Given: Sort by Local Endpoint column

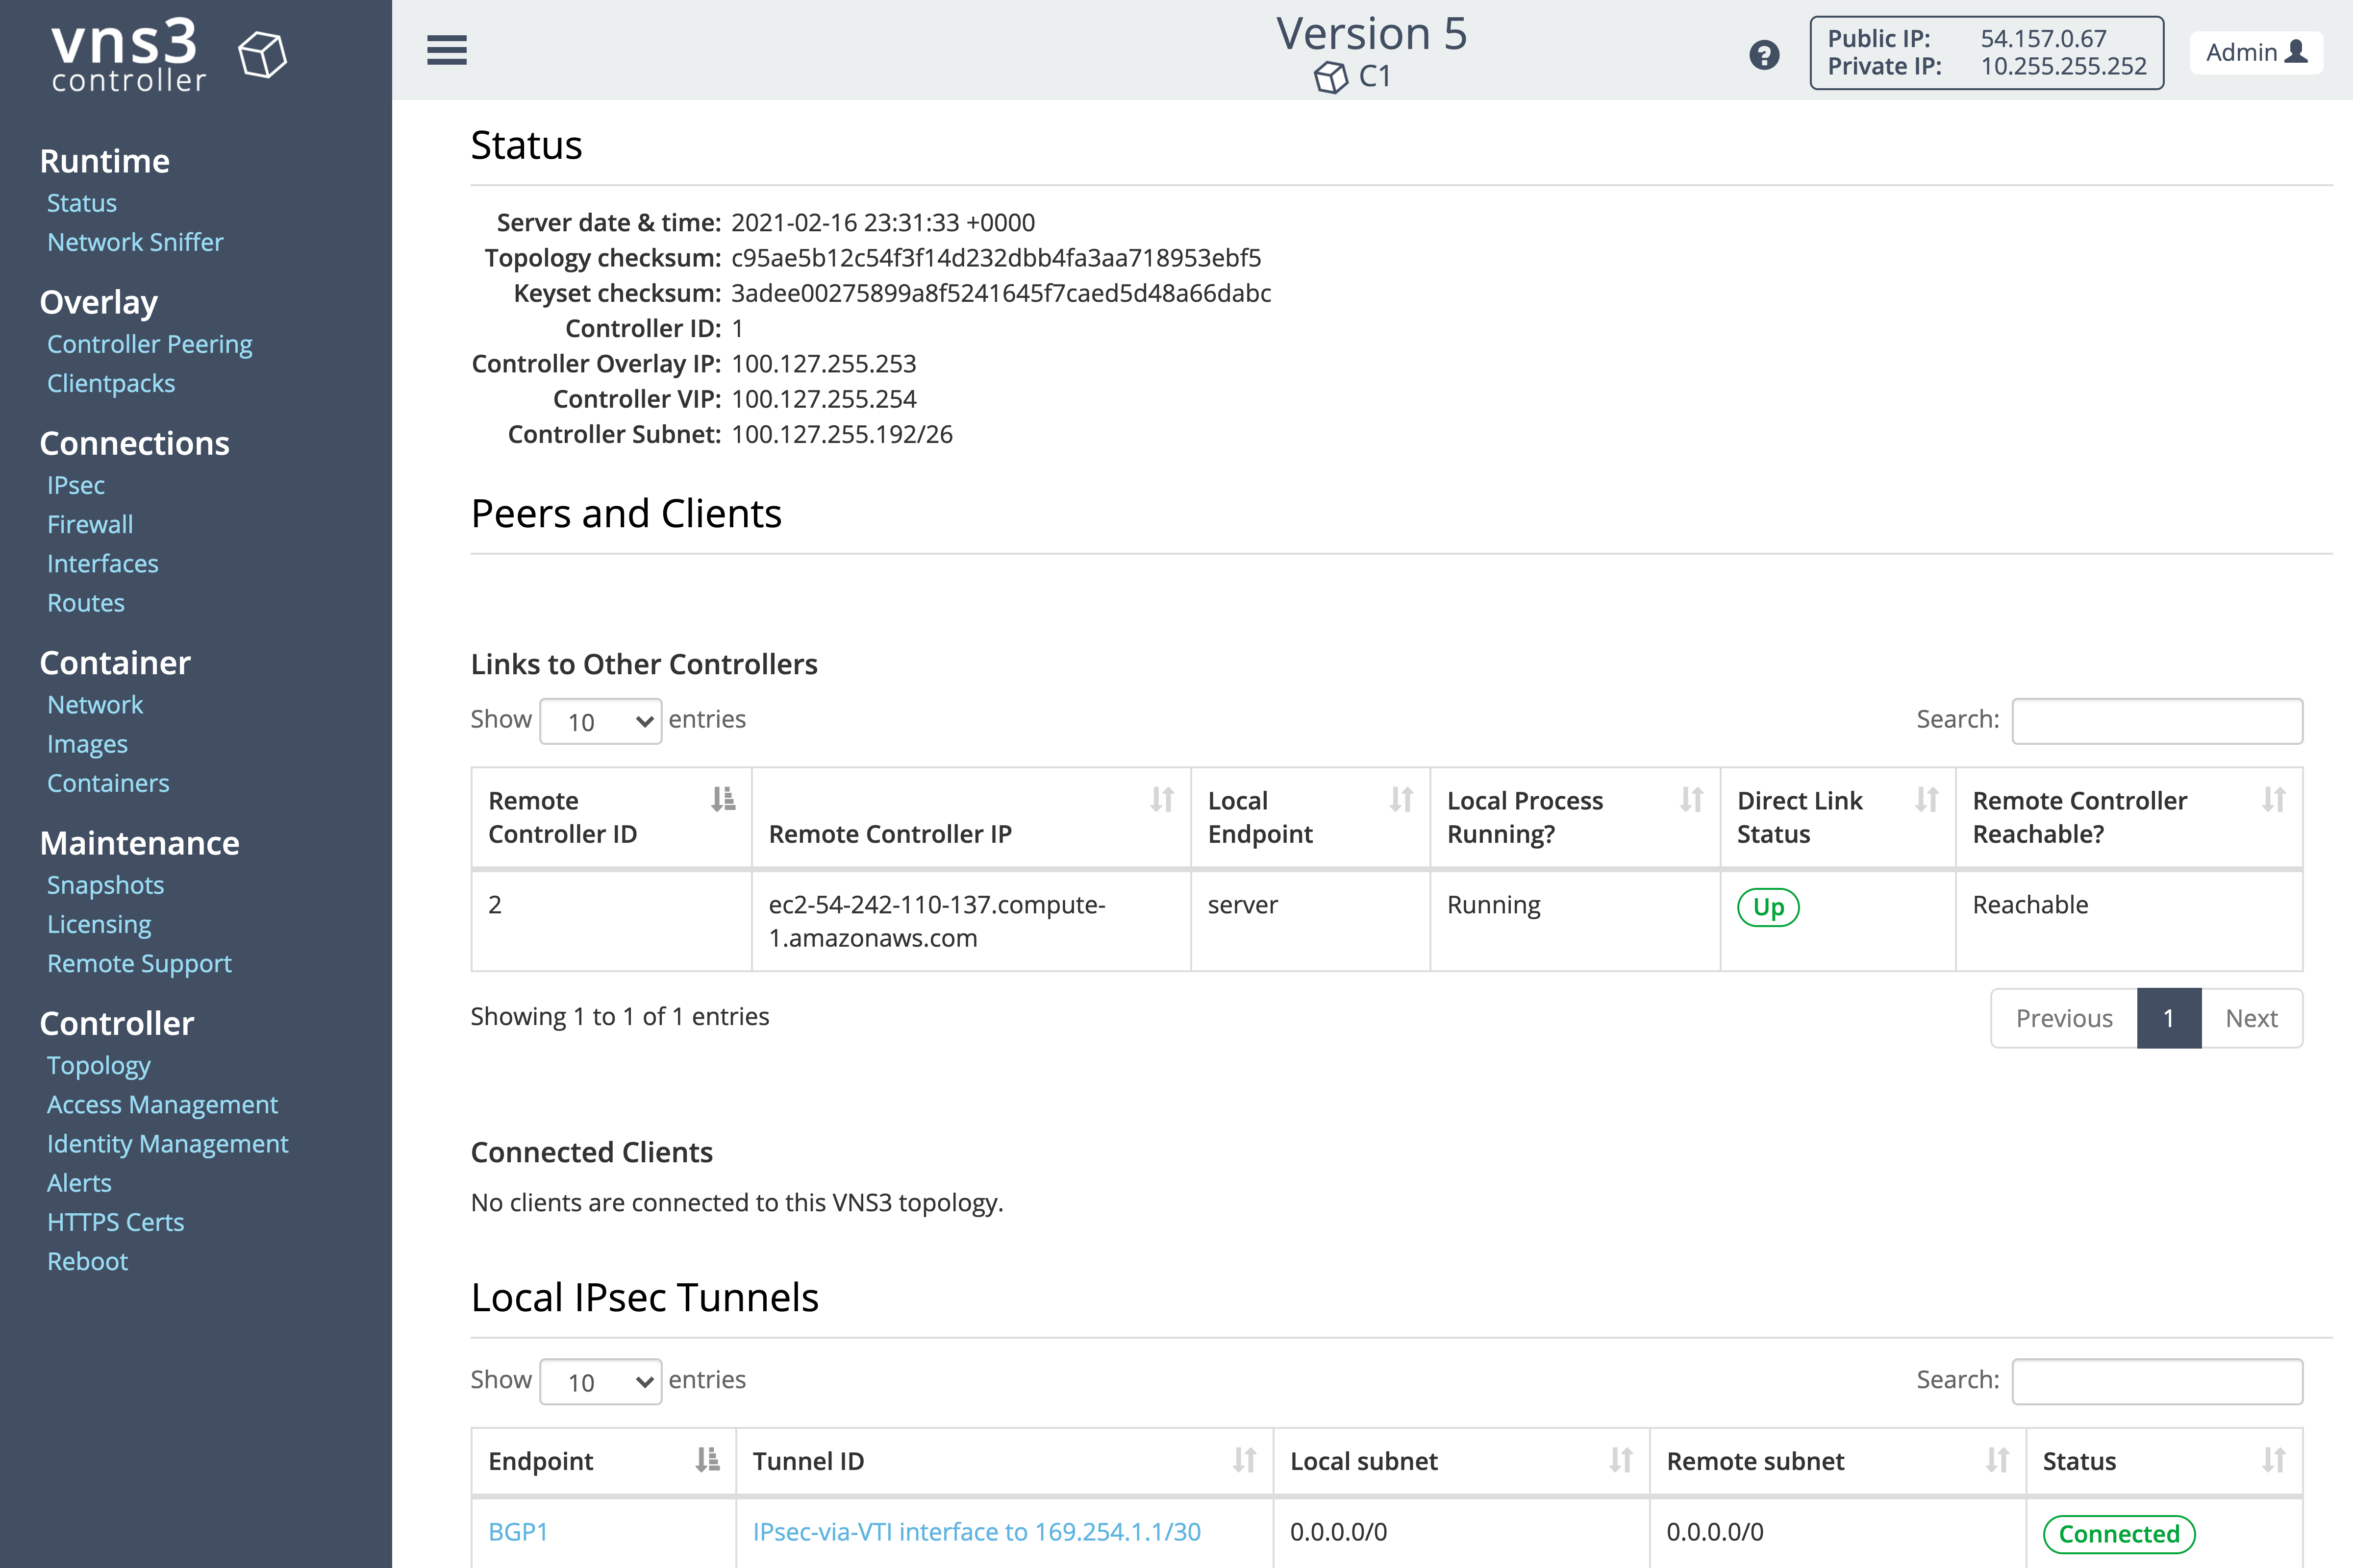Looking at the screenshot, I should [x=1309, y=817].
